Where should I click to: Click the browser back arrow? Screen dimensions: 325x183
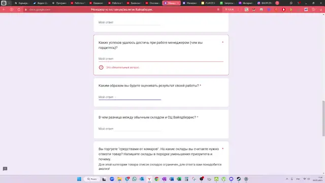coord(4,10)
